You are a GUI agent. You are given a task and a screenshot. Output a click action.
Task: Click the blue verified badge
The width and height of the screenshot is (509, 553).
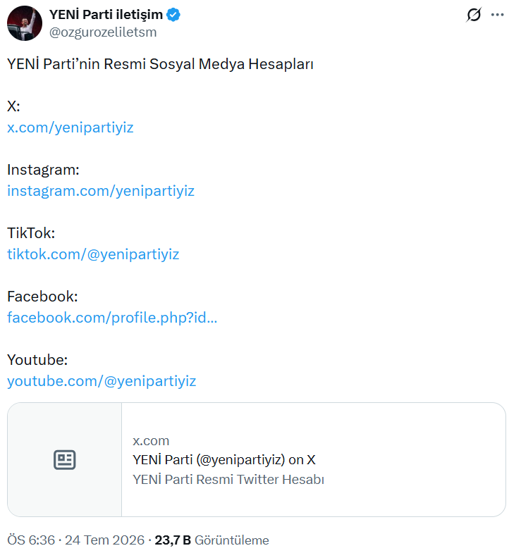pos(173,15)
